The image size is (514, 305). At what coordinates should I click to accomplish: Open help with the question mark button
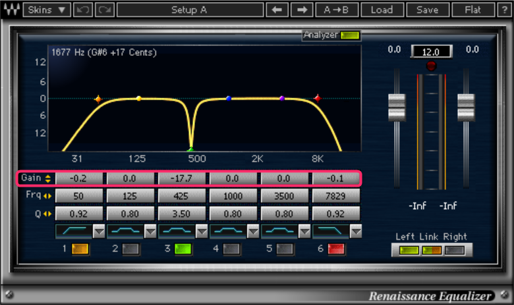pyautogui.click(x=504, y=10)
